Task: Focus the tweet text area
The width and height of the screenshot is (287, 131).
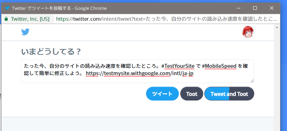Action: point(138,71)
